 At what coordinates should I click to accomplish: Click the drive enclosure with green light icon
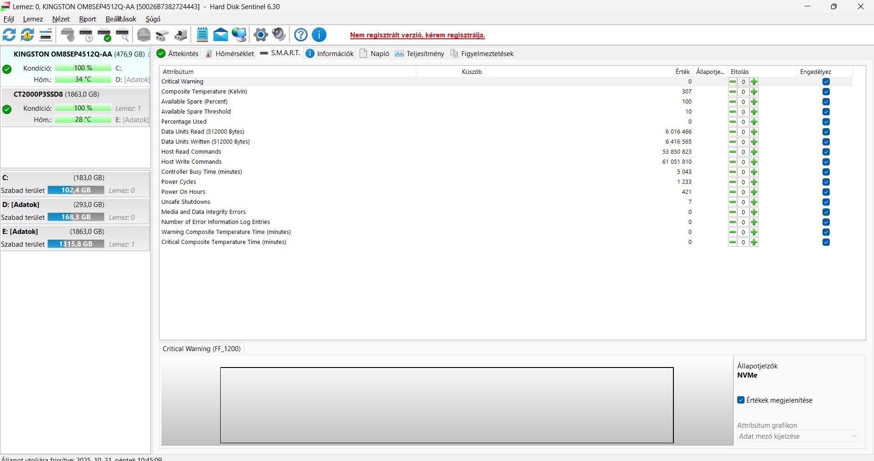click(181, 35)
